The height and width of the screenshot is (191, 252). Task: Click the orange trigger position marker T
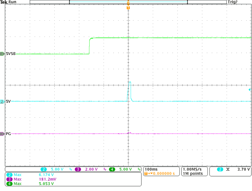[128, 7]
